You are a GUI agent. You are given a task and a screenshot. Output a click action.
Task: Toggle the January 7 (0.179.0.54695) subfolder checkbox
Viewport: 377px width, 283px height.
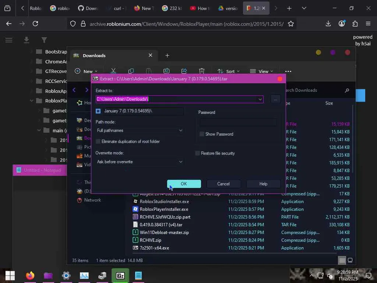pos(98,111)
